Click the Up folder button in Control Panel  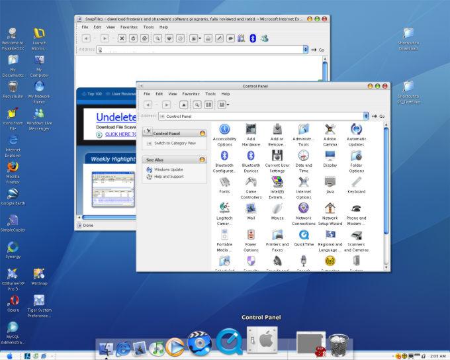coord(184,105)
